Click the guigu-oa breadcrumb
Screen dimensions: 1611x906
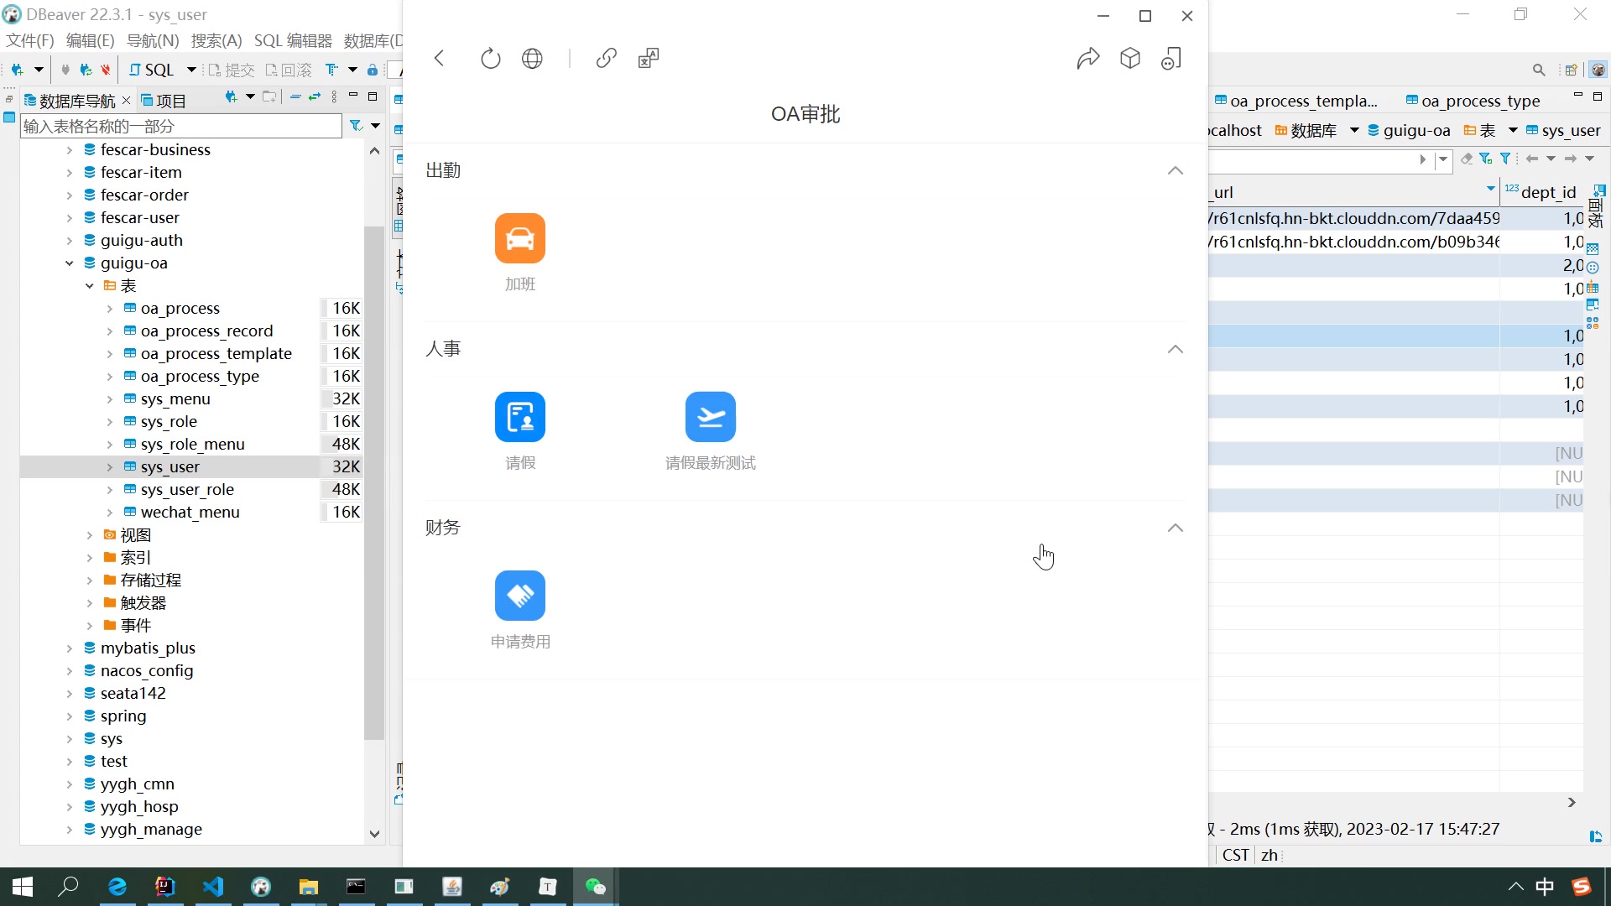(1409, 130)
